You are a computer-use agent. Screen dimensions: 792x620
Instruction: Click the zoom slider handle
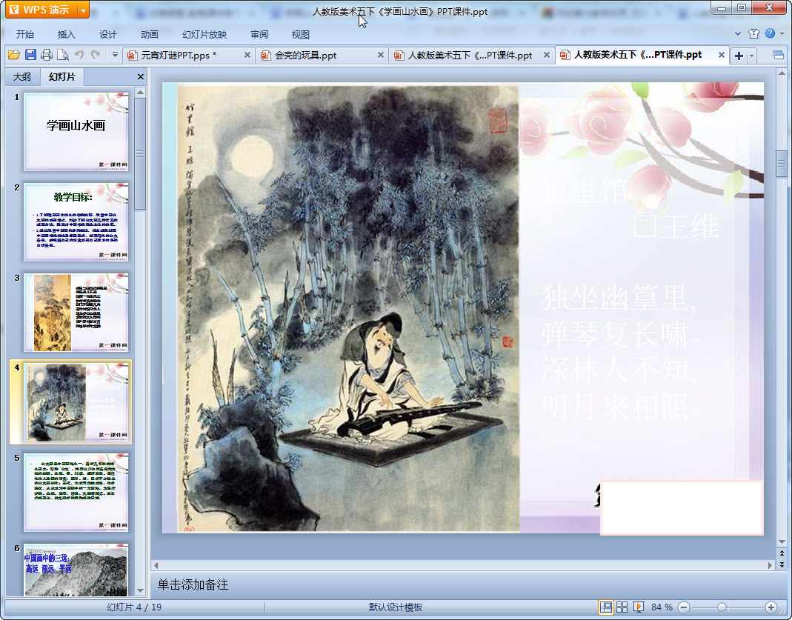click(x=722, y=607)
